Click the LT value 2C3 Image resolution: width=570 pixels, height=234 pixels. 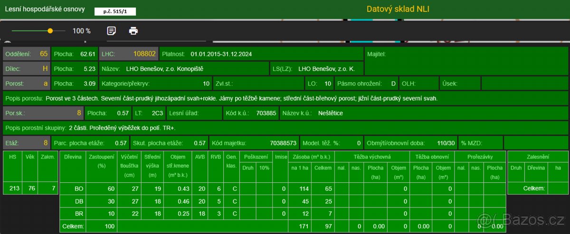pos(157,113)
